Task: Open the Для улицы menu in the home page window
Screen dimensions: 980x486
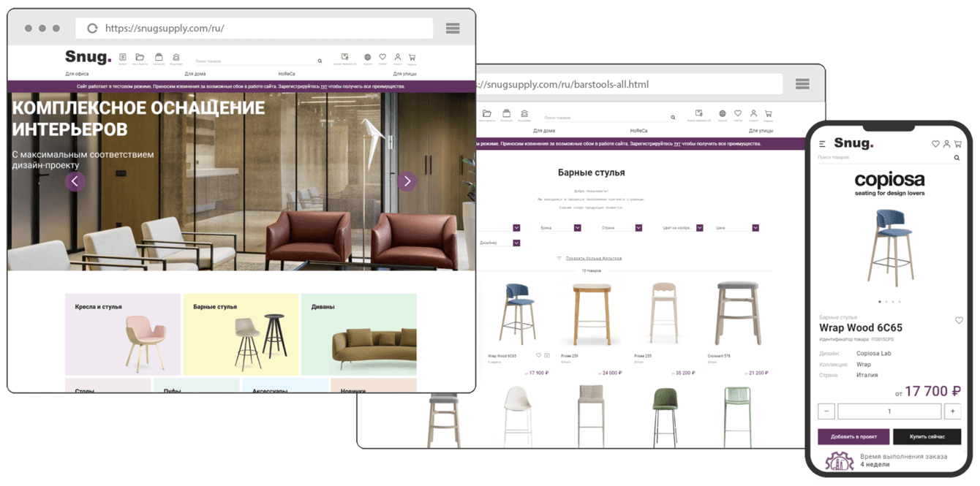Action: (404, 74)
